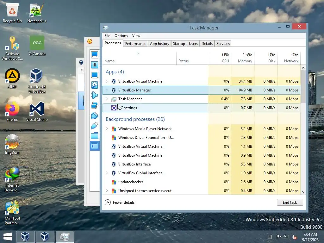Click the End task button
This screenshot has height=243, width=324.
pyautogui.click(x=290, y=202)
